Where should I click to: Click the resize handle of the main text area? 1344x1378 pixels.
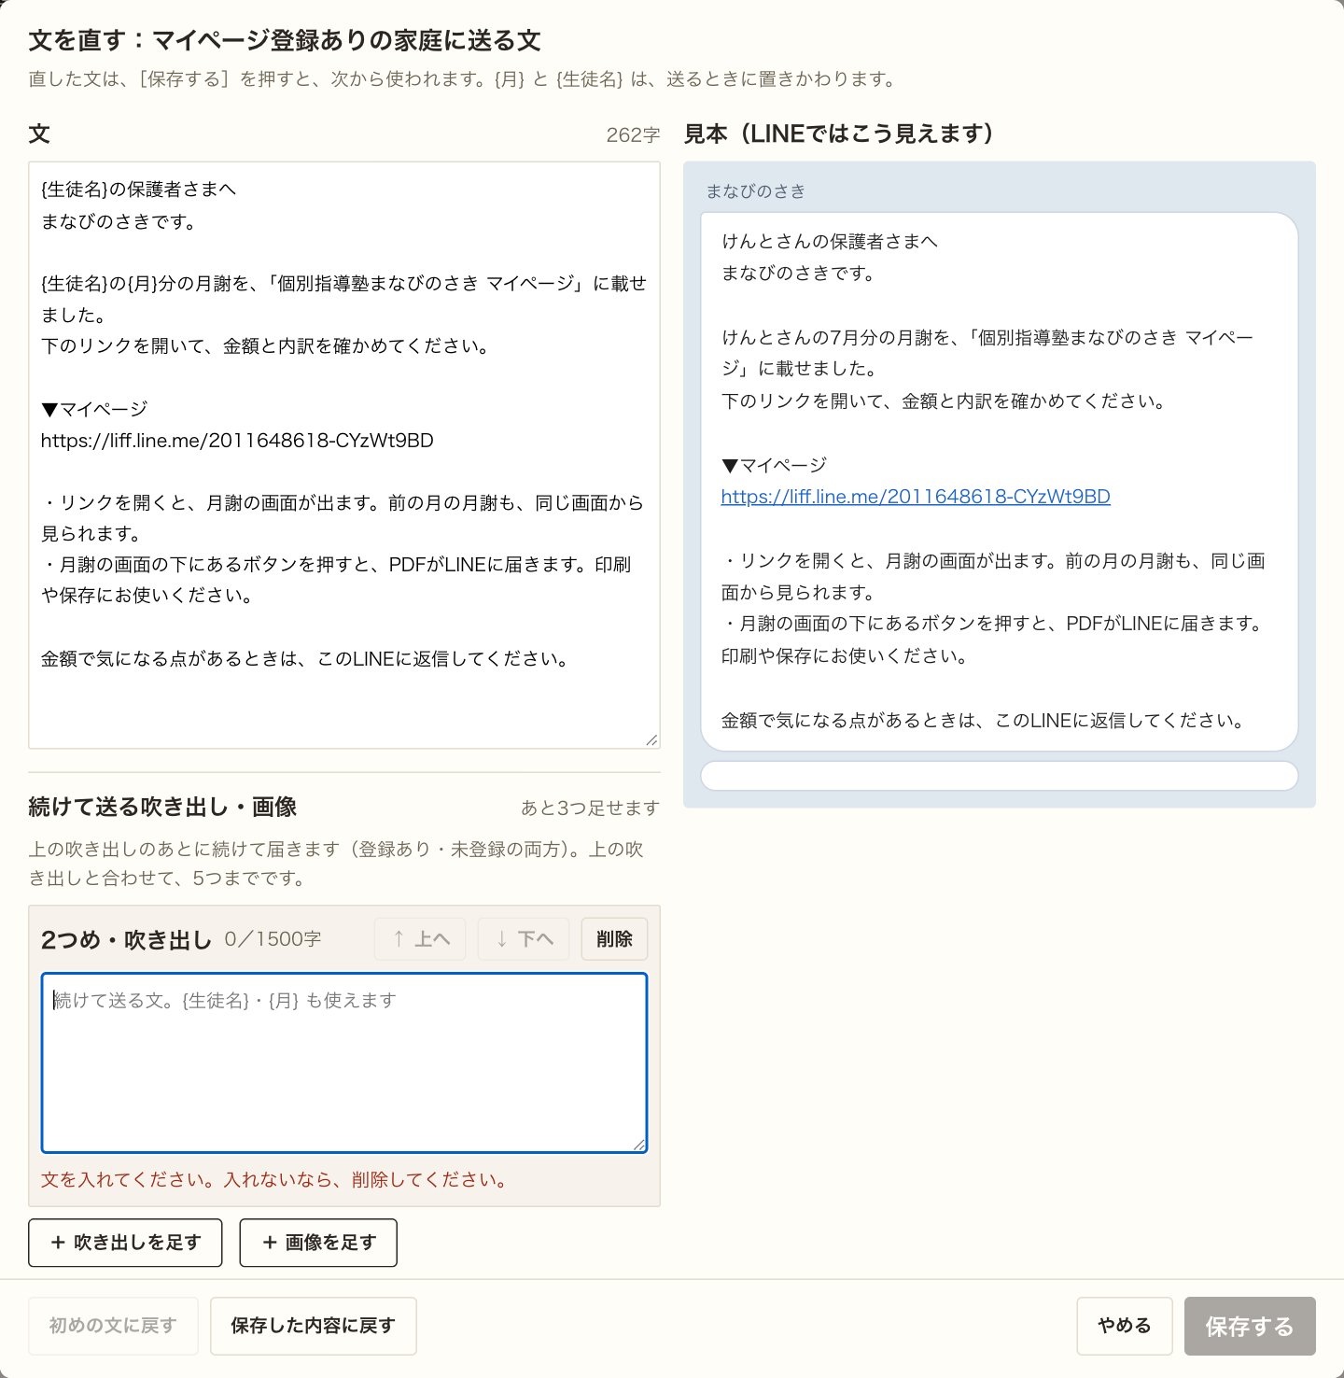coord(651,740)
